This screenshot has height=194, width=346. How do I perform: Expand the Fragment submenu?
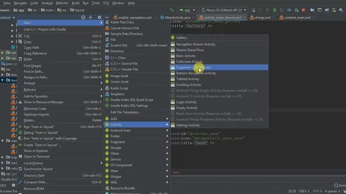click(x=167, y=142)
